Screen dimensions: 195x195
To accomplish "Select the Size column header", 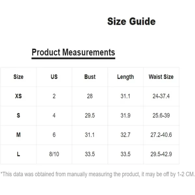I will tap(19, 77).
